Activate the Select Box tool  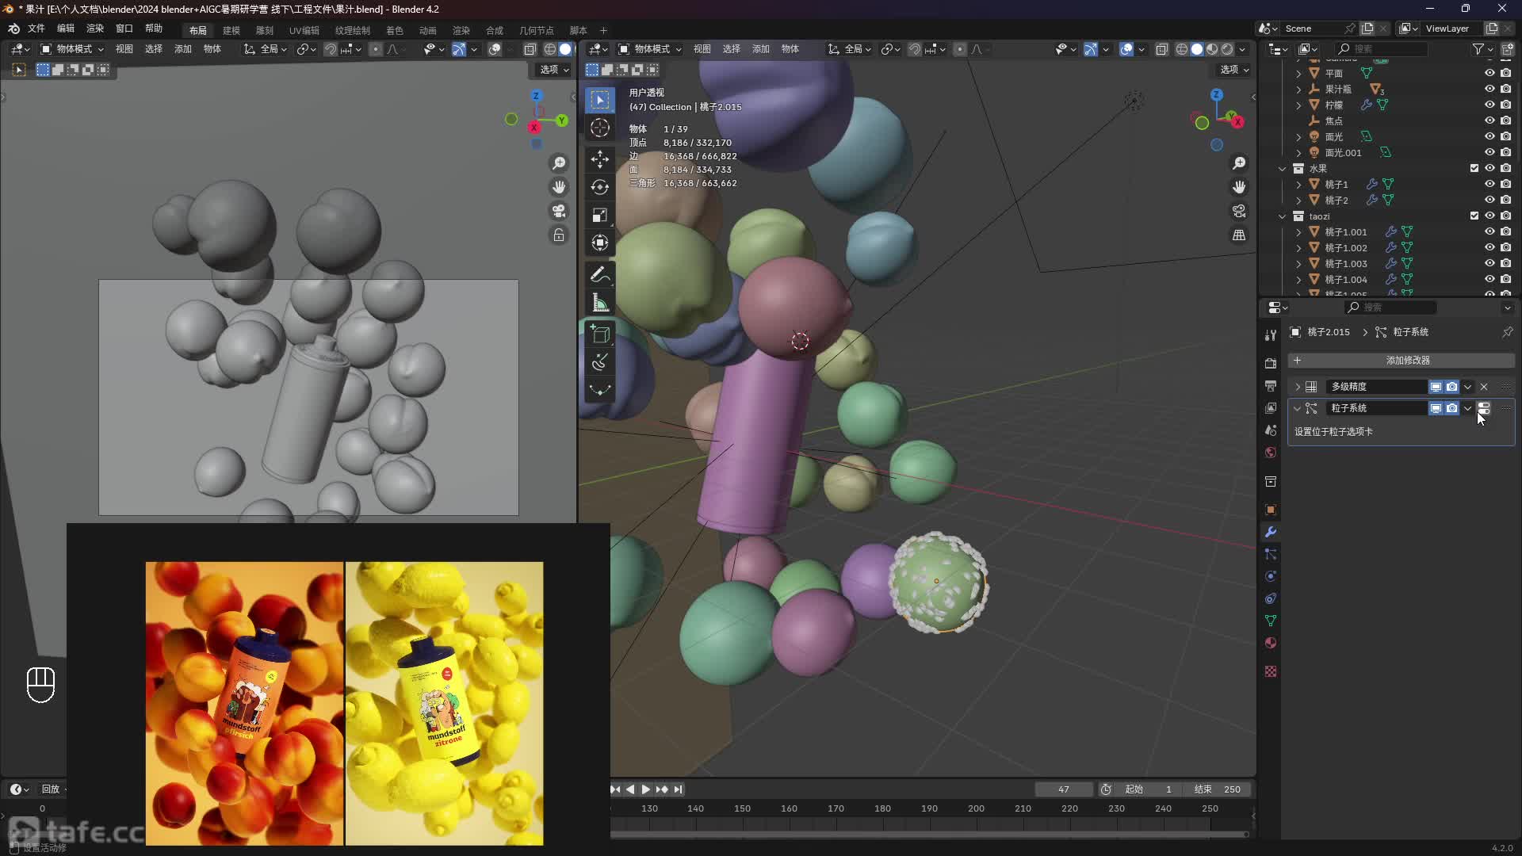point(600,100)
